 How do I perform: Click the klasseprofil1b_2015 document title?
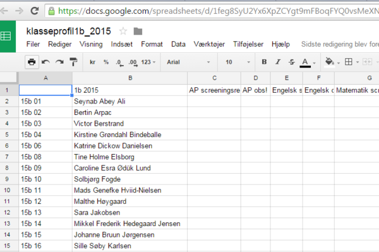coord(68,31)
